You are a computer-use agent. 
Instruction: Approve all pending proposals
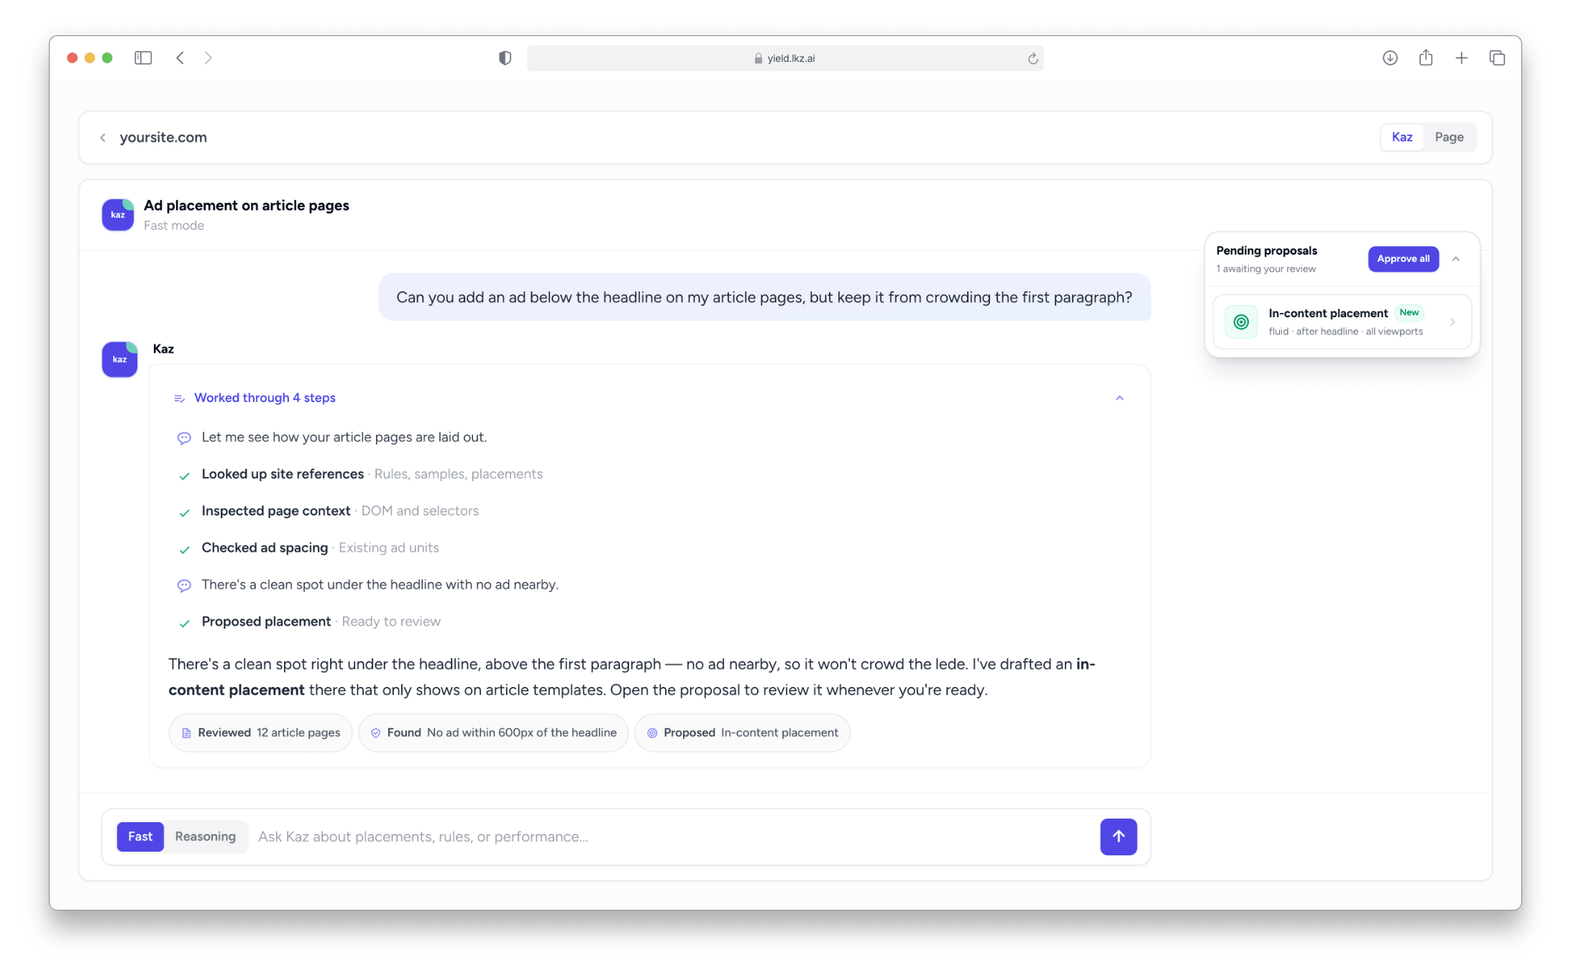click(1403, 259)
